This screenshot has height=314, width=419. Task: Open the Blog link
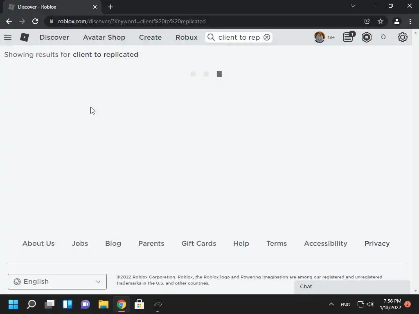tap(113, 243)
